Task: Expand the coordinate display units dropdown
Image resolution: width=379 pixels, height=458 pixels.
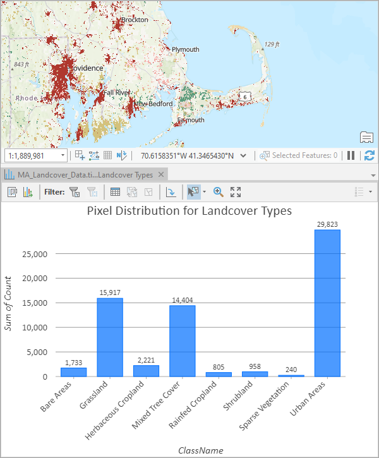Action: pos(244,155)
